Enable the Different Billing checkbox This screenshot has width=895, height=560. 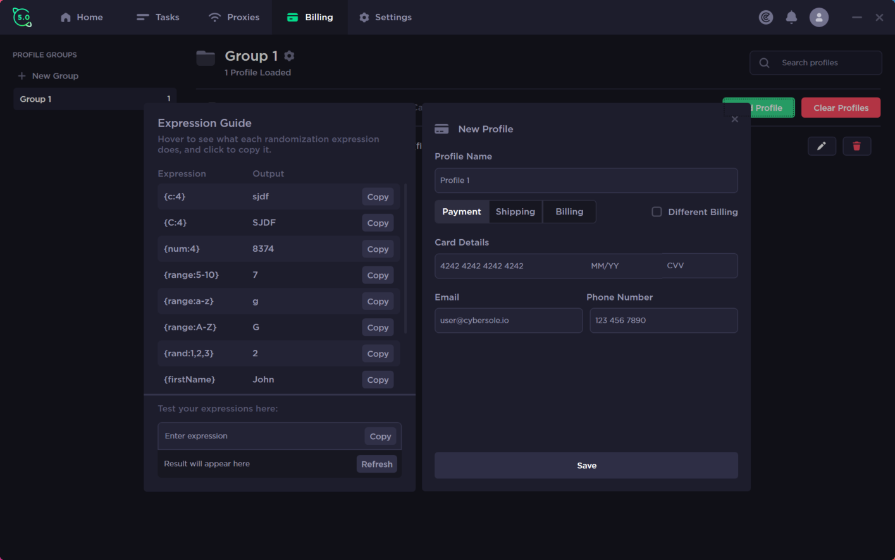657,212
